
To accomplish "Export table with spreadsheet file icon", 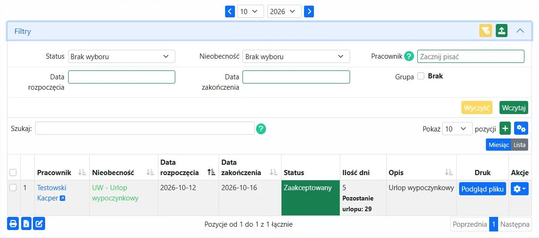I will tap(26, 224).
